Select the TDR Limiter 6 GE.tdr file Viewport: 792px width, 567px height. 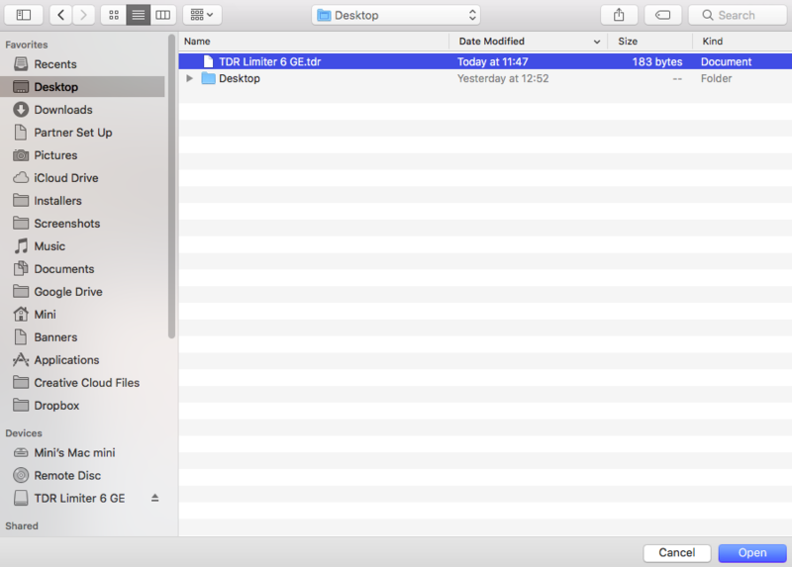485,61
